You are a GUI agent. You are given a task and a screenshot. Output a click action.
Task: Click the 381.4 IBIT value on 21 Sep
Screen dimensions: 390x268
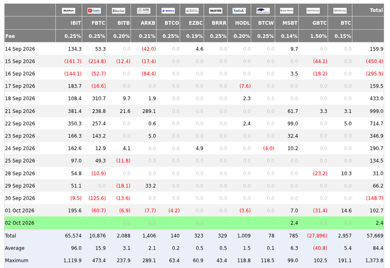click(75, 111)
